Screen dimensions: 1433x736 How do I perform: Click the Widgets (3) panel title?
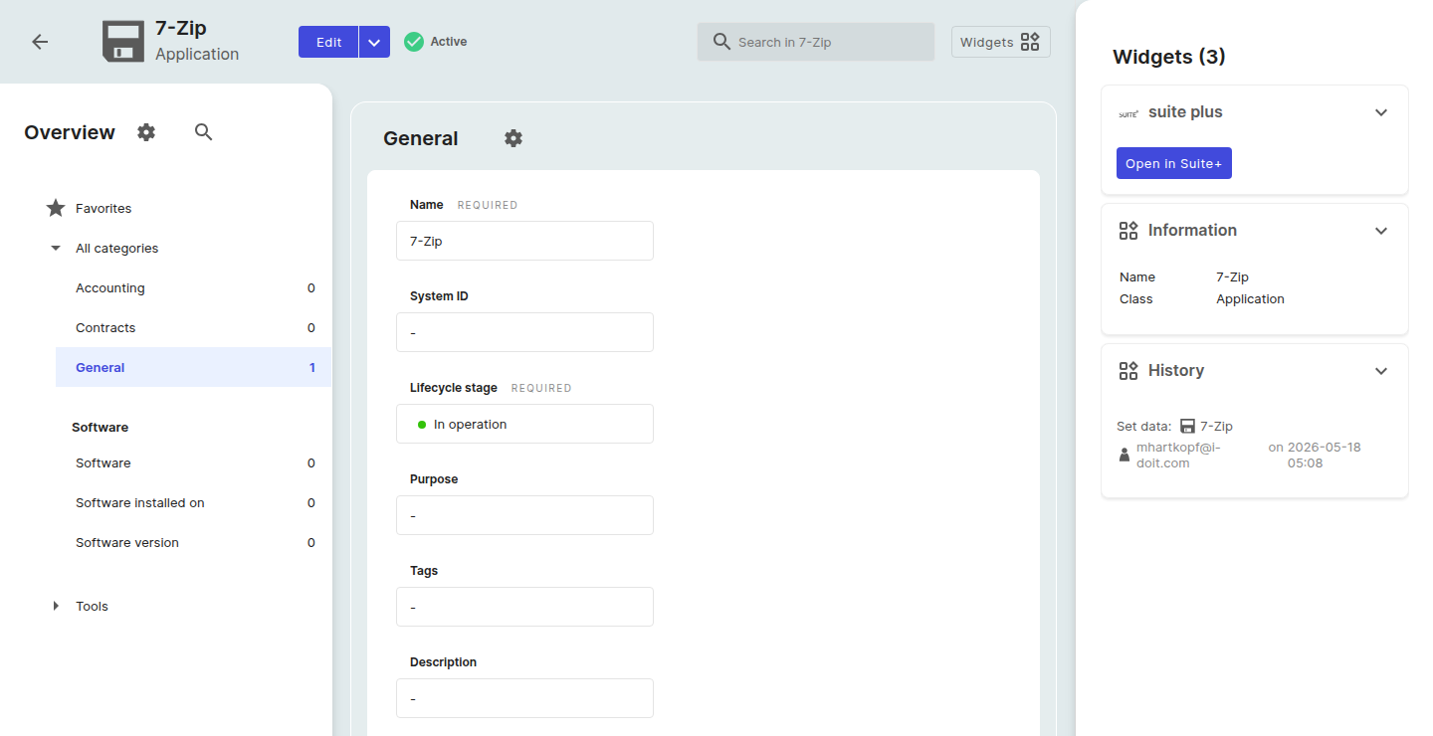tap(1169, 57)
